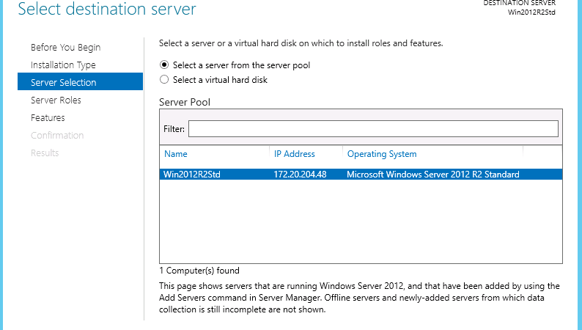Click empty area of server pool list
The image size is (582, 330).
361,221
